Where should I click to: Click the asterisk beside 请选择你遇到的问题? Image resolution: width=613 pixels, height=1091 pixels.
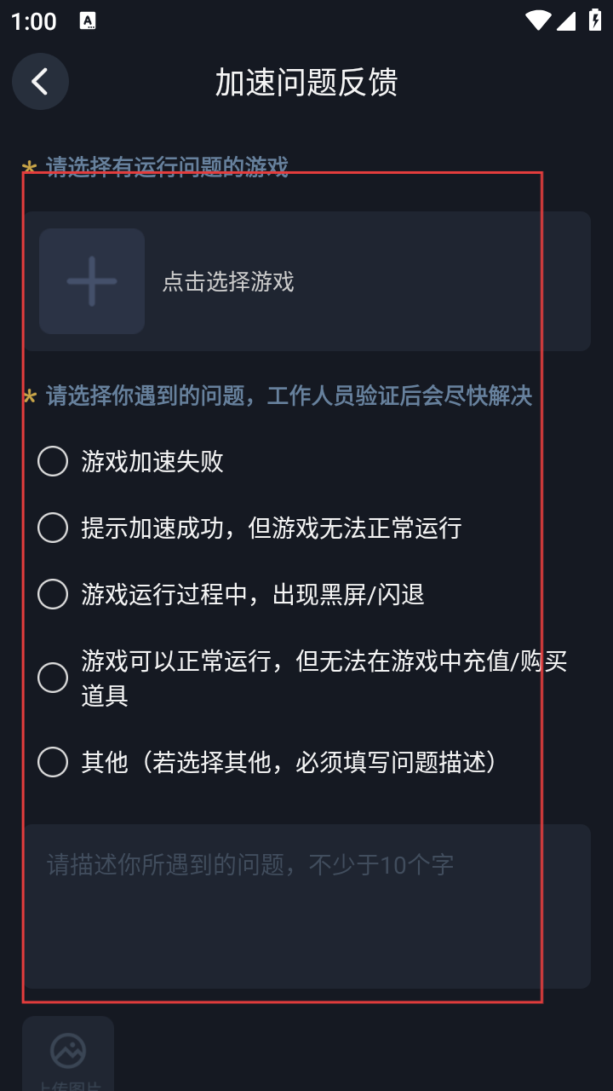point(29,397)
